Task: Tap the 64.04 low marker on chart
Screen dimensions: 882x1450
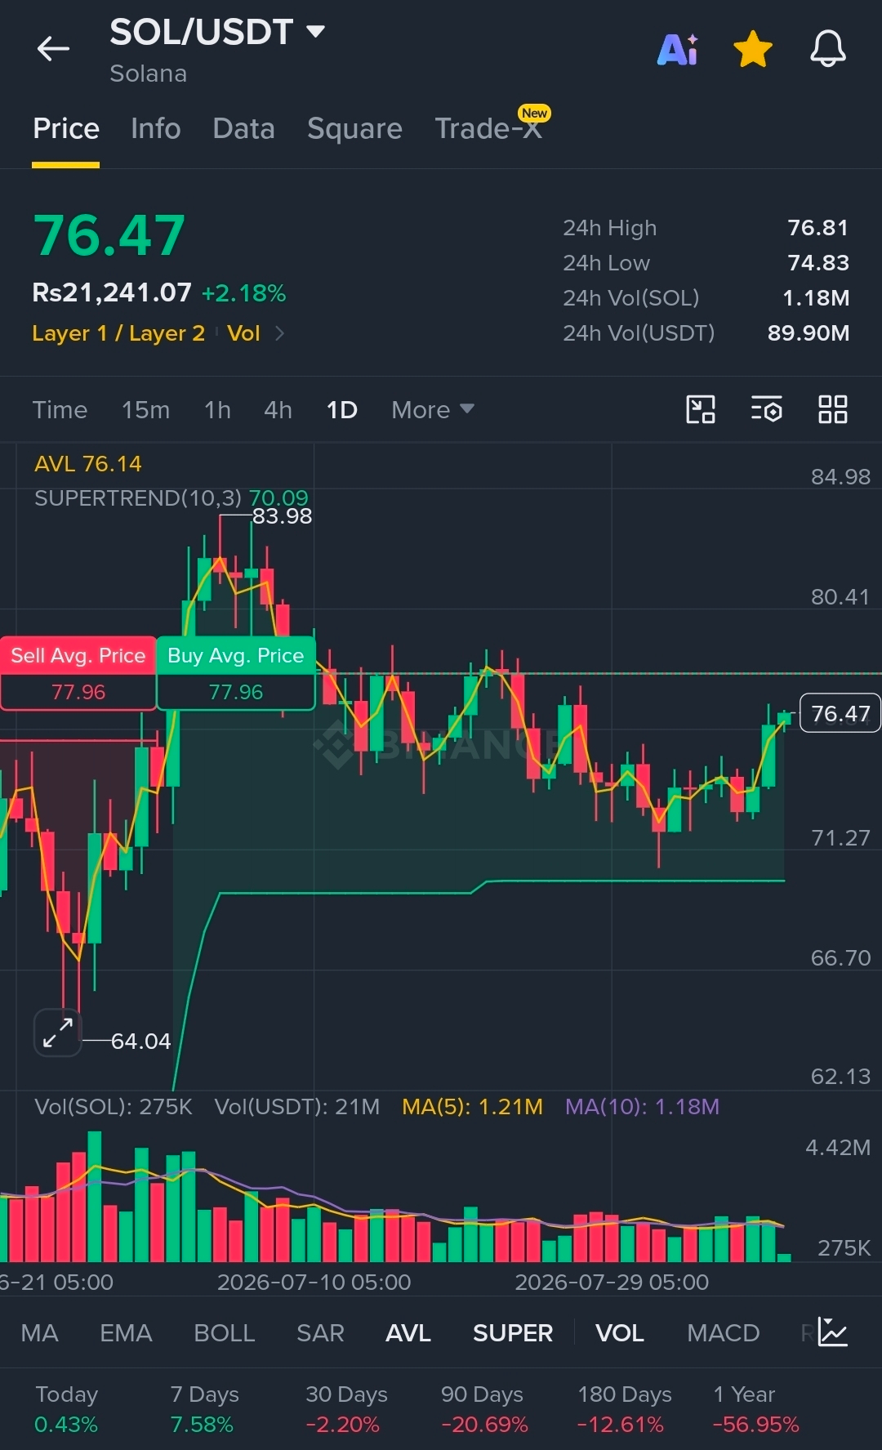Action: (x=140, y=1042)
